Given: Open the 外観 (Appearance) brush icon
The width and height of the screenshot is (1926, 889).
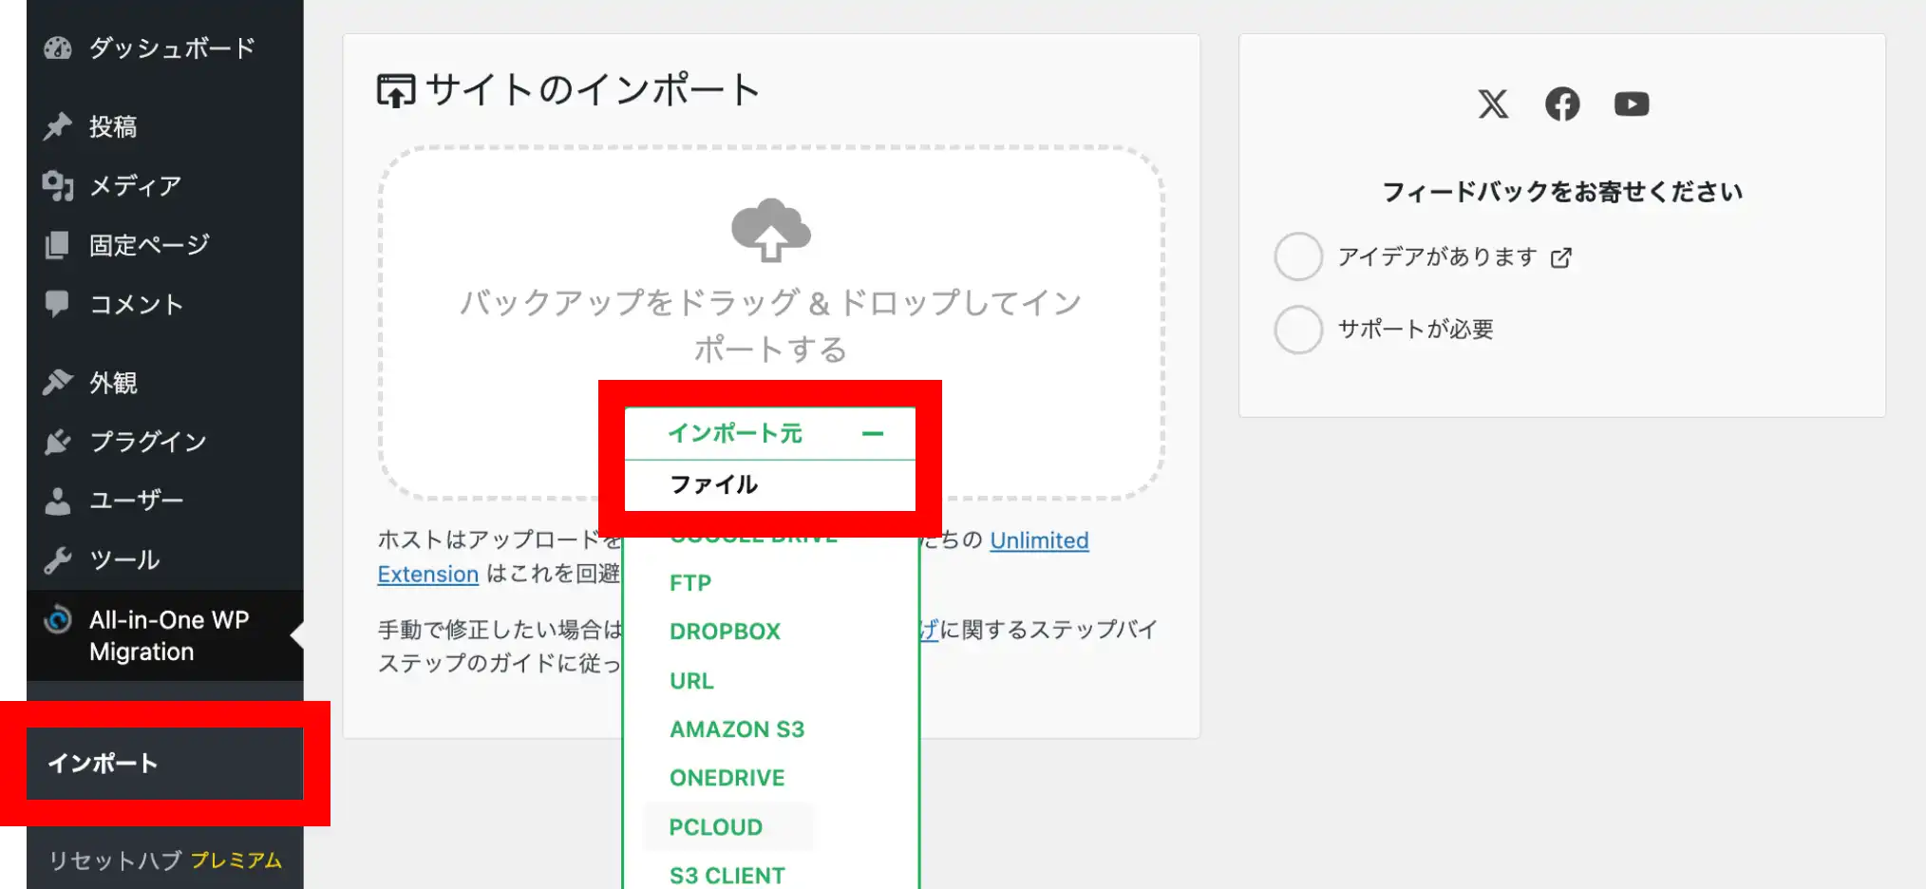Looking at the screenshot, I should point(58,382).
